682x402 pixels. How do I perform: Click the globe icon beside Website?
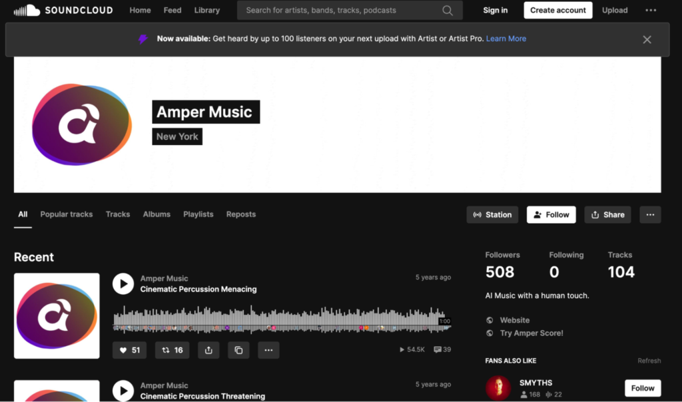pyautogui.click(x=490, y=320)
